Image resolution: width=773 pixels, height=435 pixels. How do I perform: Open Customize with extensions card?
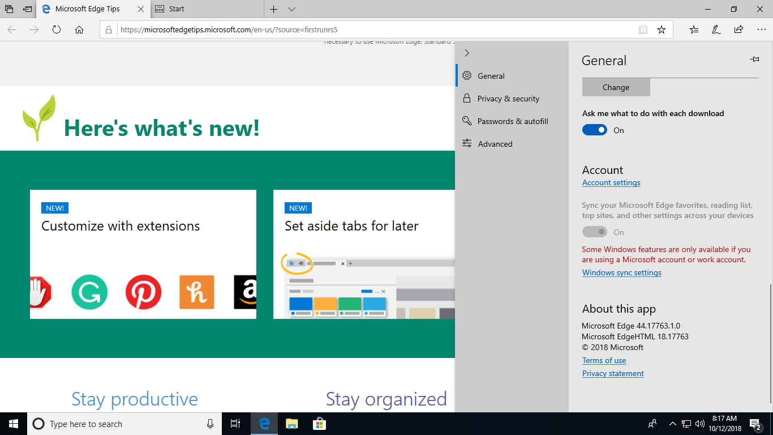[143, 254]
